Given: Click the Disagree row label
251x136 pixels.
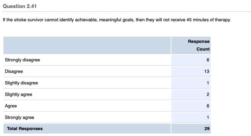Looking at the screenshot, I should (x=14, y=71).
